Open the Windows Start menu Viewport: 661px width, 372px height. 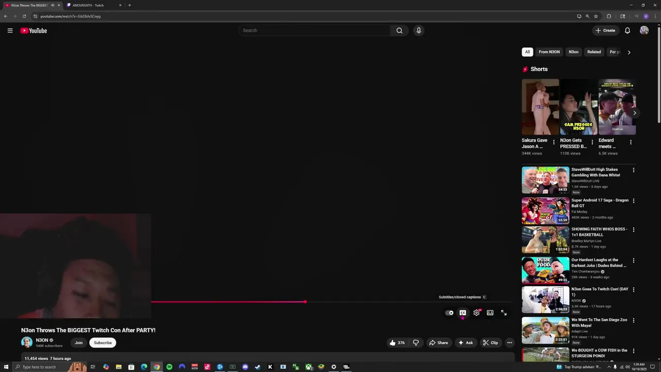(x=6, y=367)
